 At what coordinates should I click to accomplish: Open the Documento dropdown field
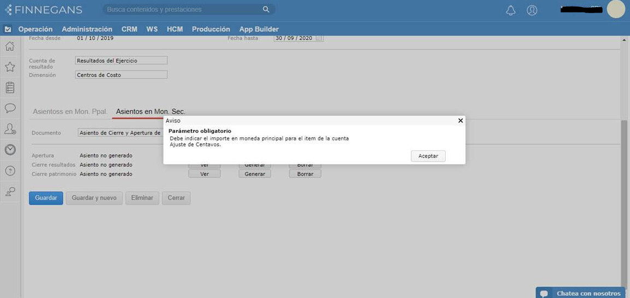click(x=120, y=132)
